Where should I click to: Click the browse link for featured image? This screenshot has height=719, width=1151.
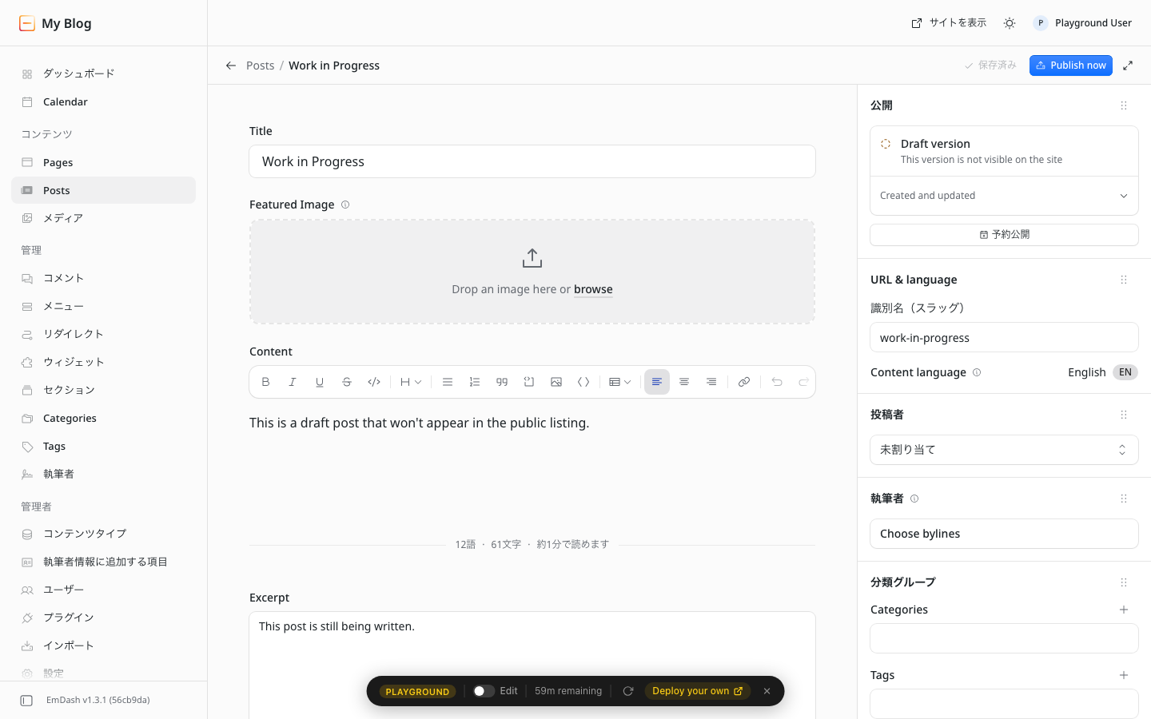593,289
